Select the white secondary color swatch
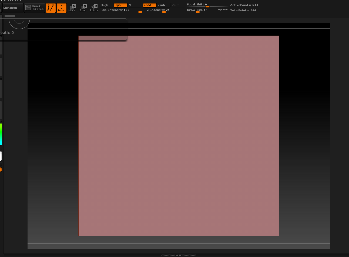Image resolution: width=349 pixels, height=257 pixels. (1, 156)
